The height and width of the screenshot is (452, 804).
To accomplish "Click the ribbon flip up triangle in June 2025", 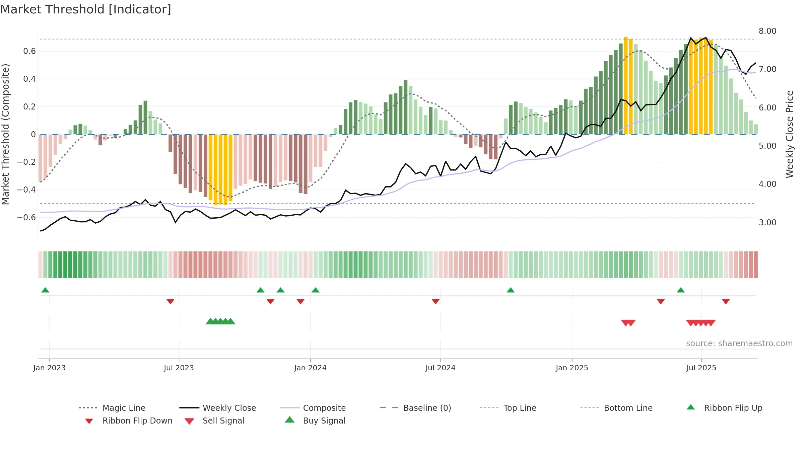I will tap(681, 290).
